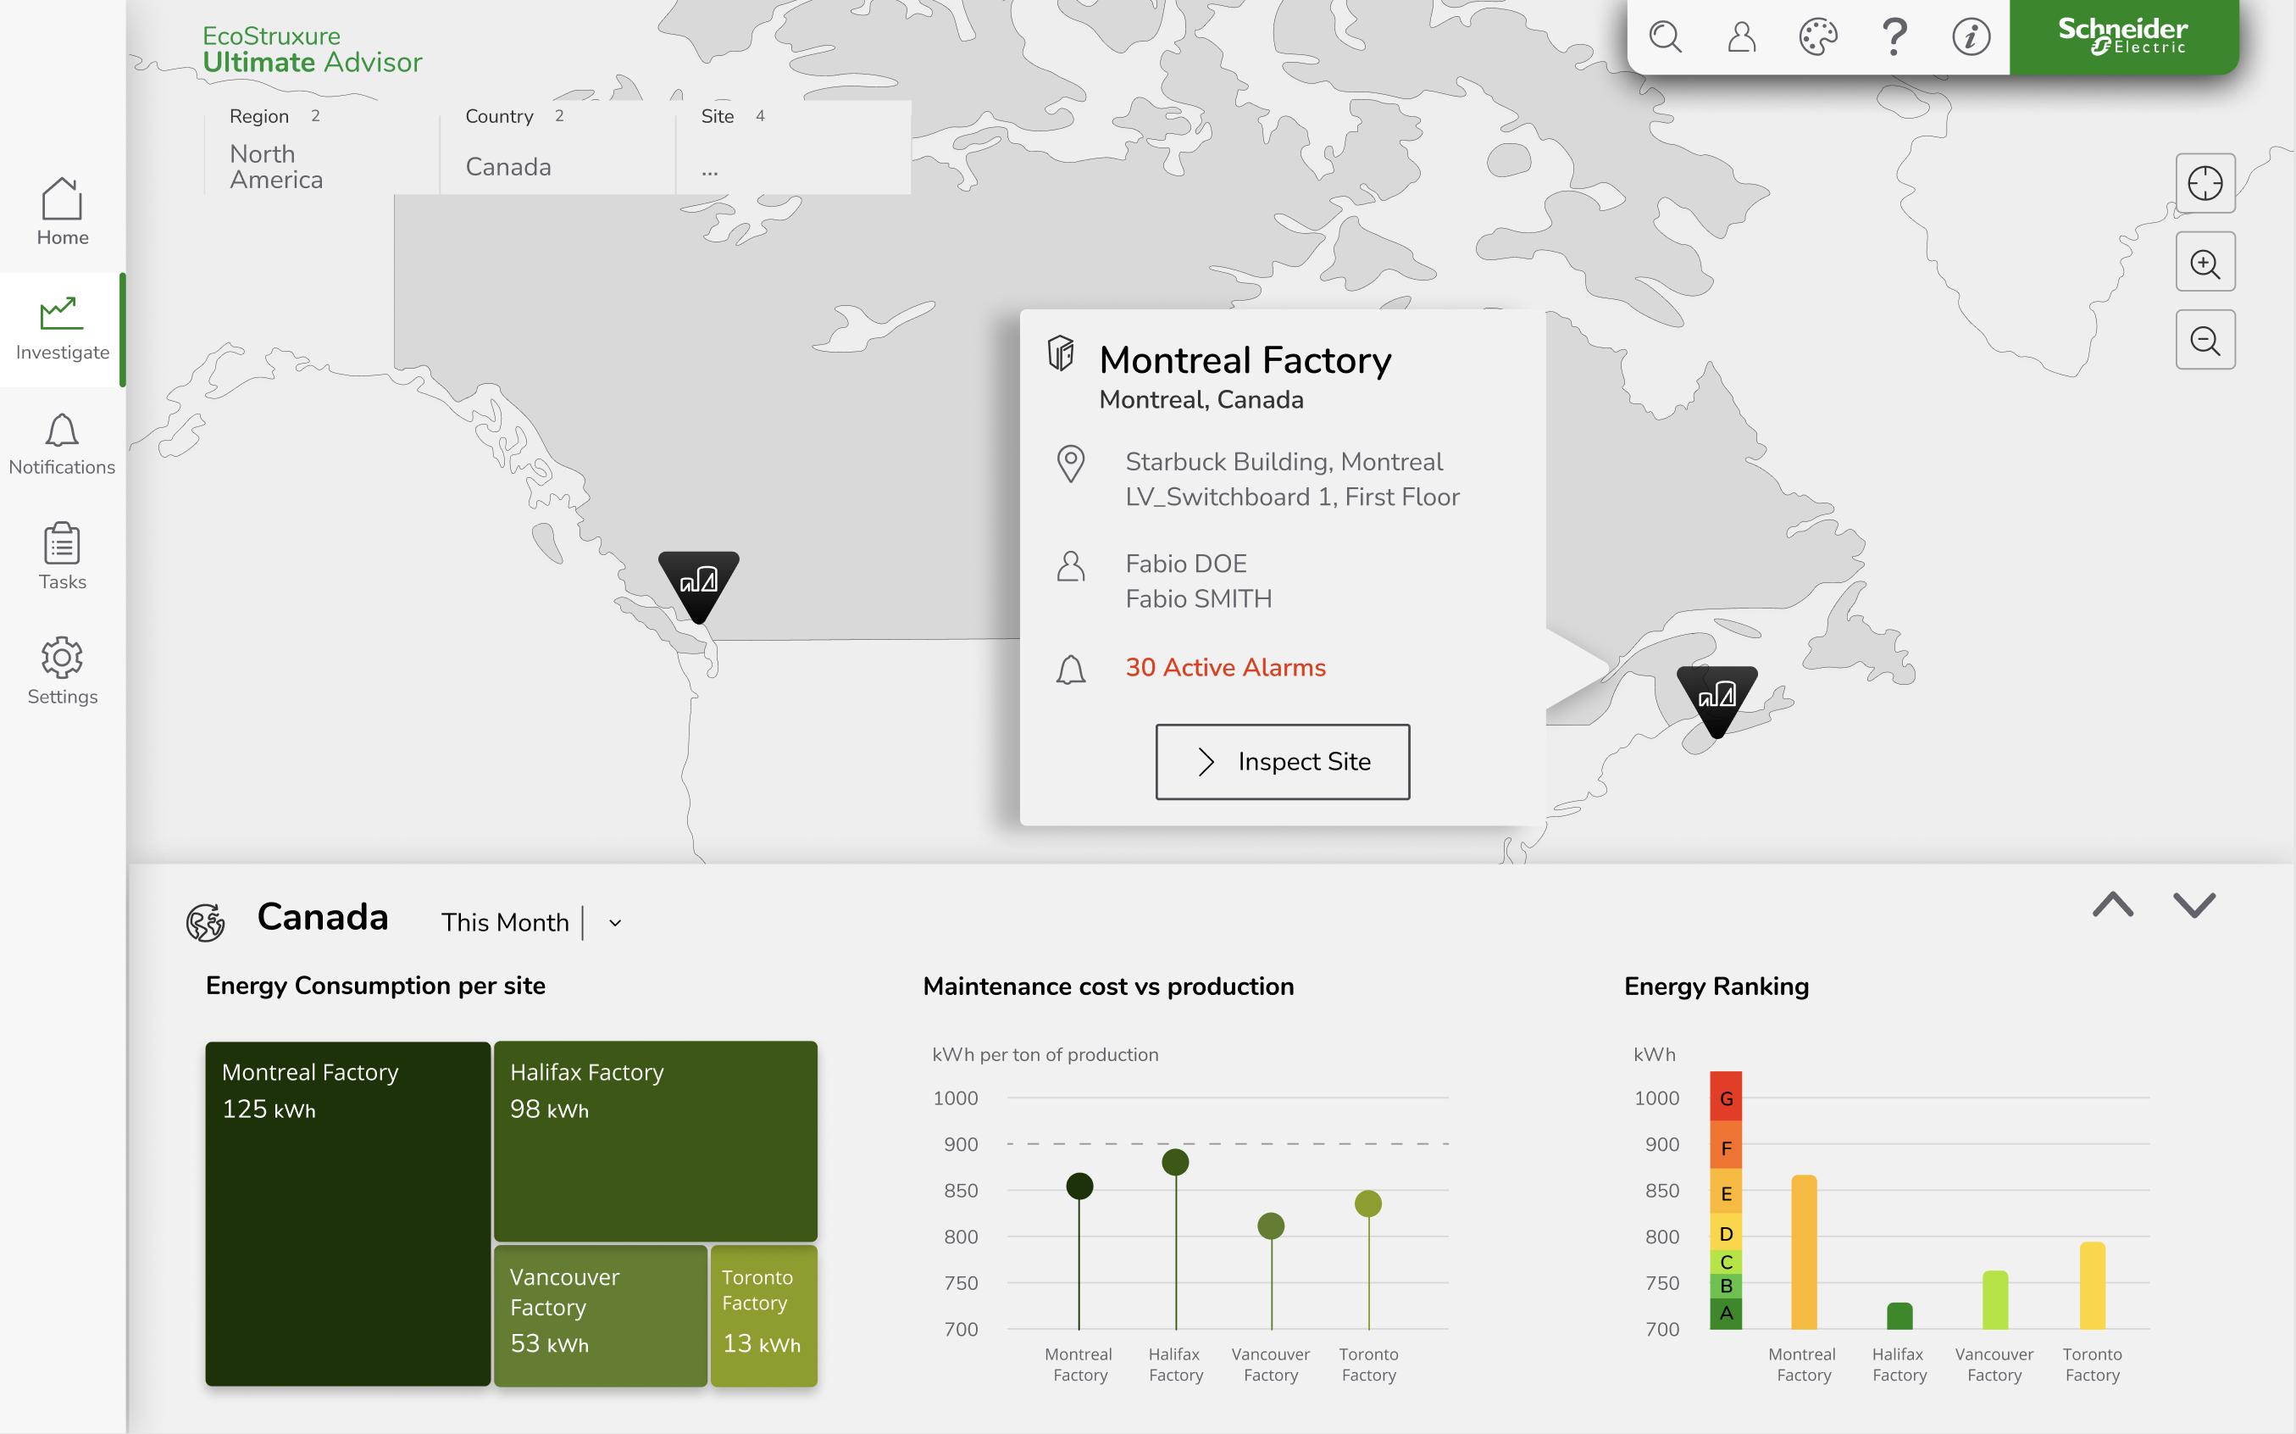Open the info icon in top bar

click(x=1971, y=37)
